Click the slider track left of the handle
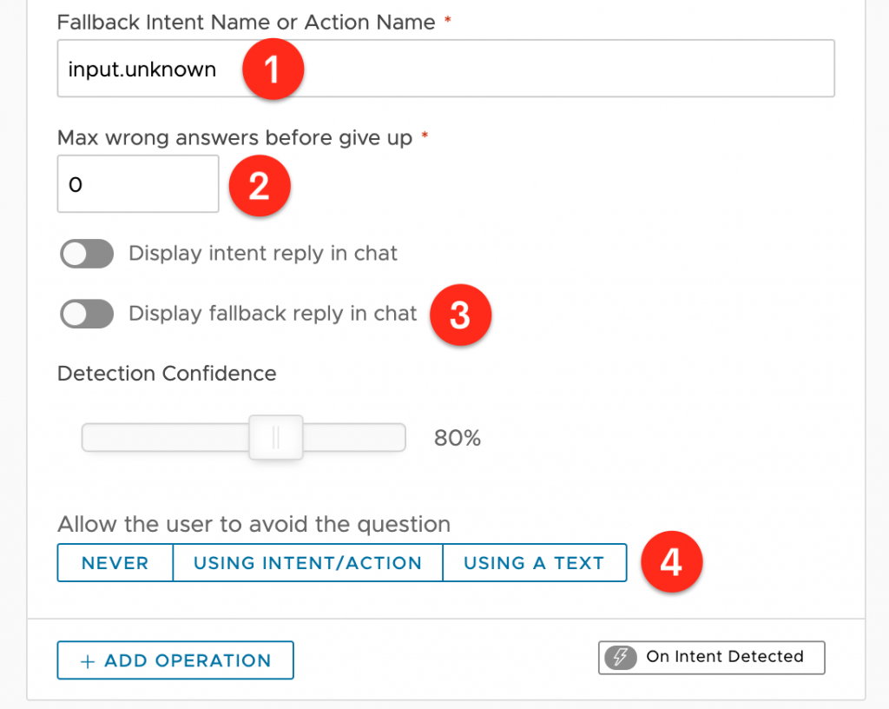This screenshot has width=889, height=709. tap(166, 437)
